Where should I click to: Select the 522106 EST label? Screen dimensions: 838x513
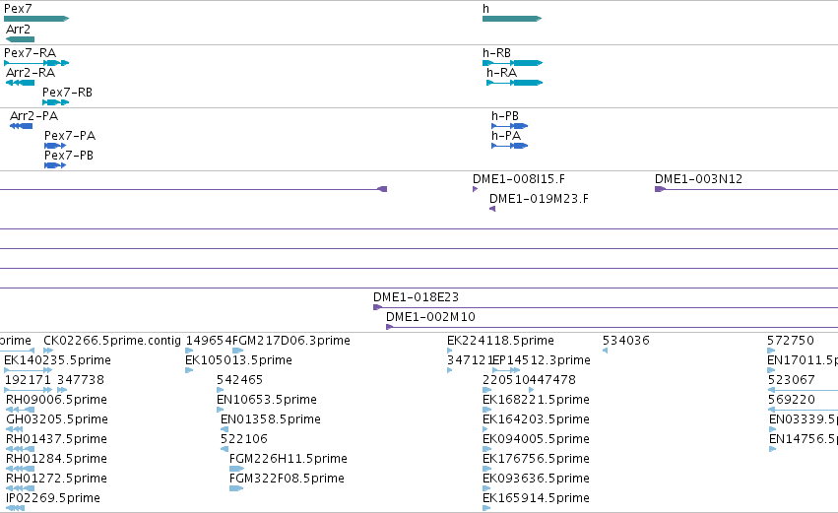point(243,439)
